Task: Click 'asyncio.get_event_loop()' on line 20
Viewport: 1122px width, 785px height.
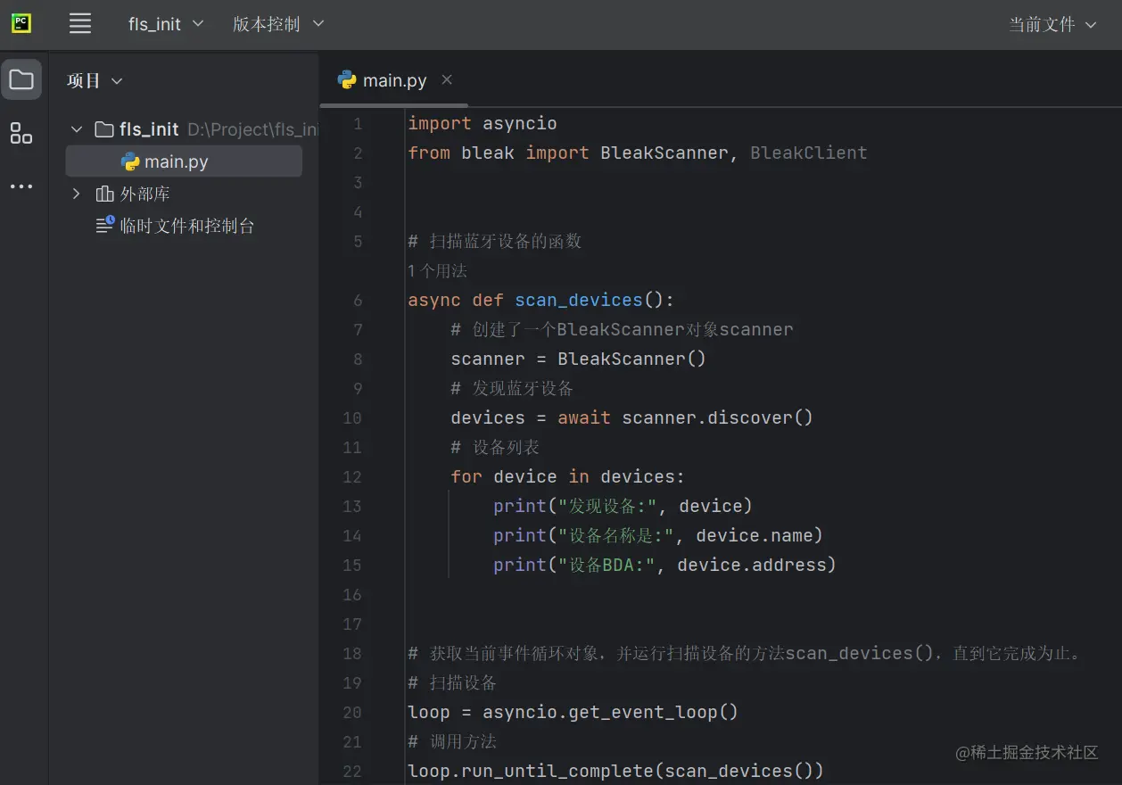Action: 611,712
